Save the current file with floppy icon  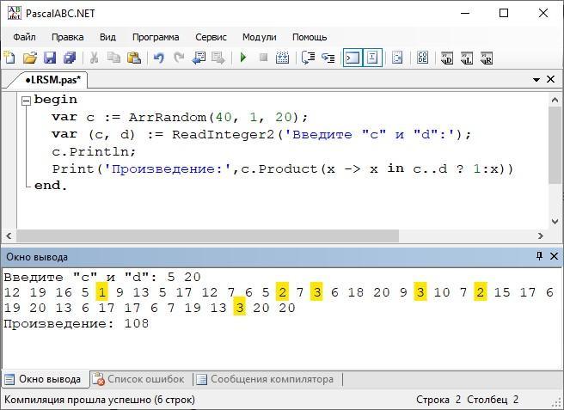click(x=50, y=58)
